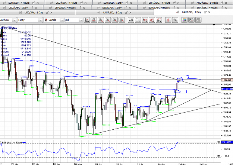Screen dimensions: 233x165
Task: Click the Volume value 31.2209
Action: pos(26,52)
